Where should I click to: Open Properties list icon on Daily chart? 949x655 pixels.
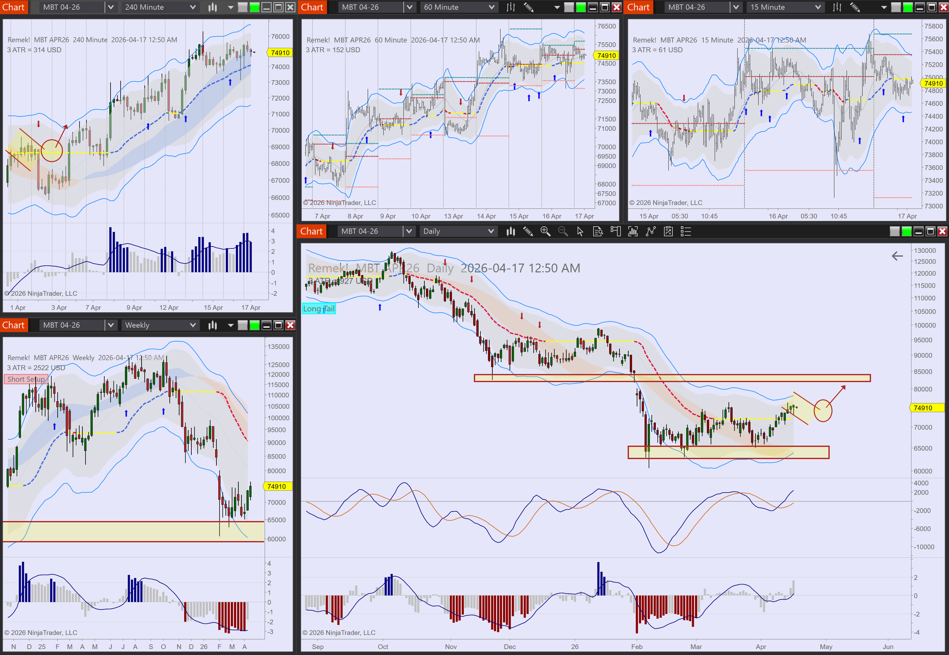coord(686,231)
